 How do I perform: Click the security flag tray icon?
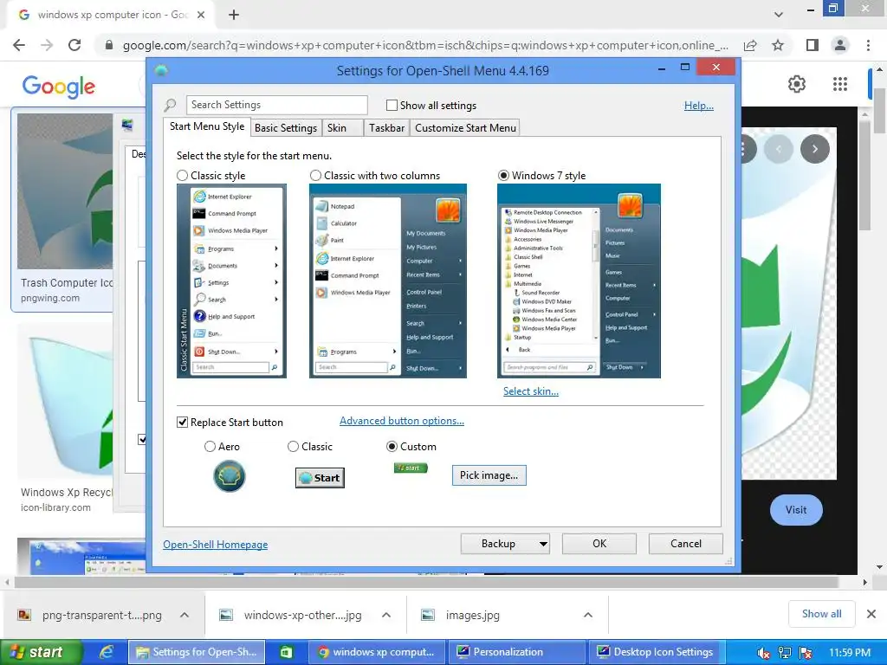(x=806, y=653)
